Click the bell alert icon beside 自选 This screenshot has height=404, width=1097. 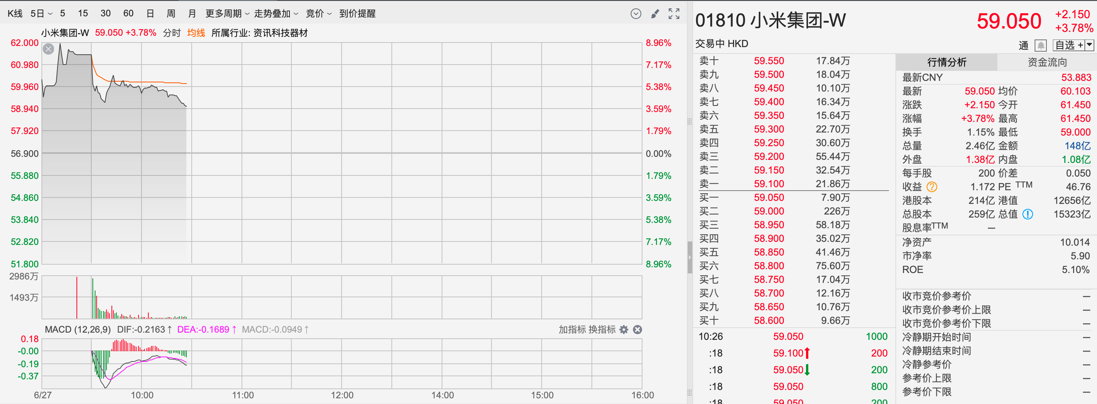[x=1040, y=45]
